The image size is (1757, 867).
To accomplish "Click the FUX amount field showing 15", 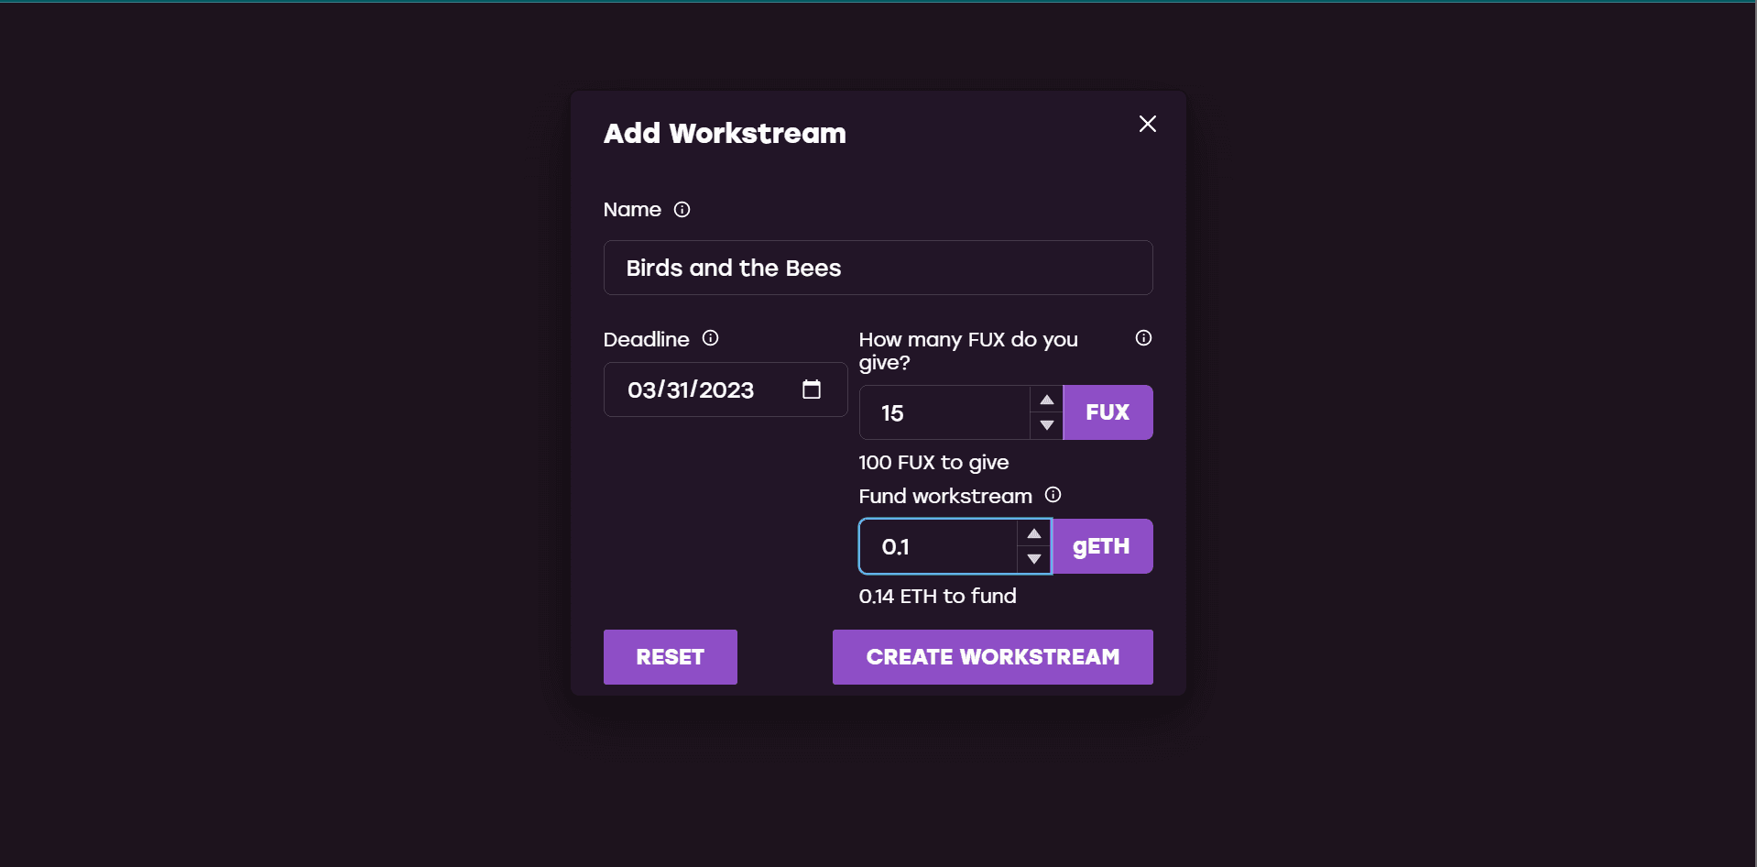I will 944,412.
